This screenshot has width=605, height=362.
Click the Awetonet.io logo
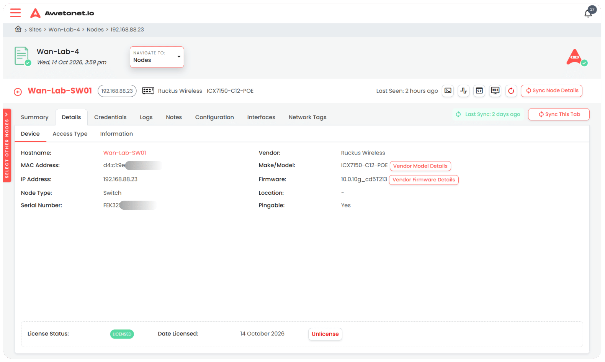point(62,13)
